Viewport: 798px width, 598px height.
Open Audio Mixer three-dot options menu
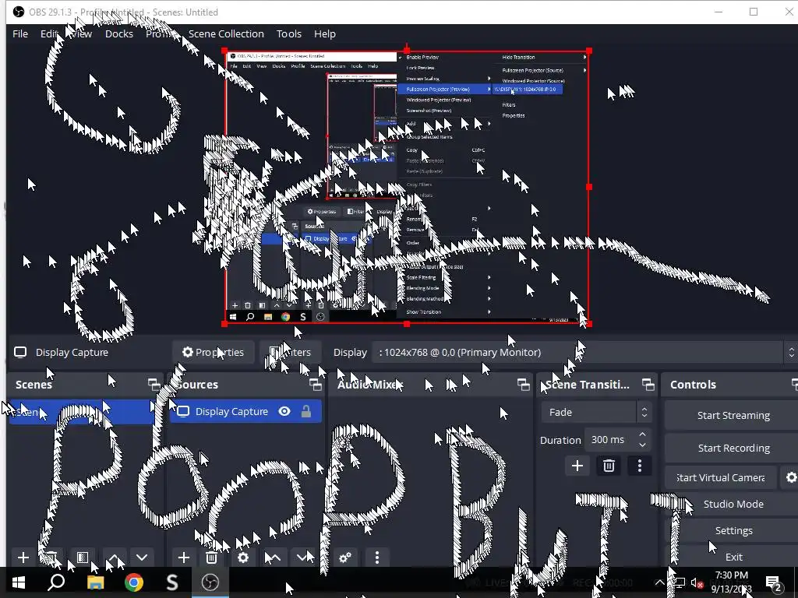[x=377, y=558]
